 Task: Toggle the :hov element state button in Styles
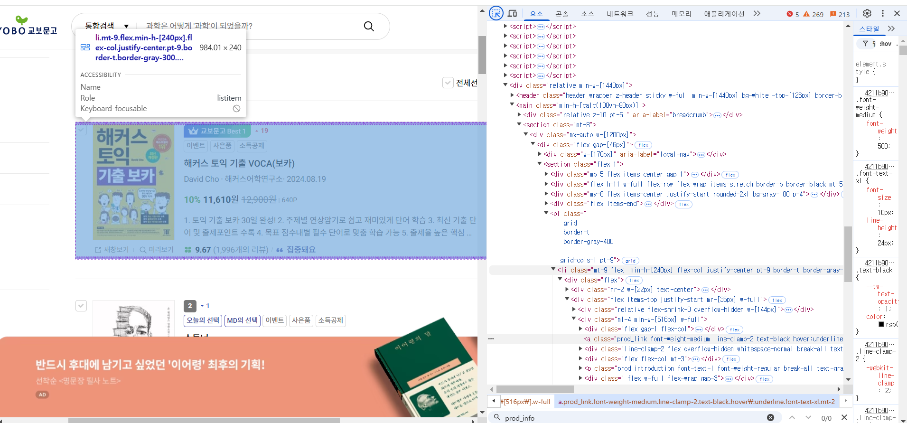(885, 44)
